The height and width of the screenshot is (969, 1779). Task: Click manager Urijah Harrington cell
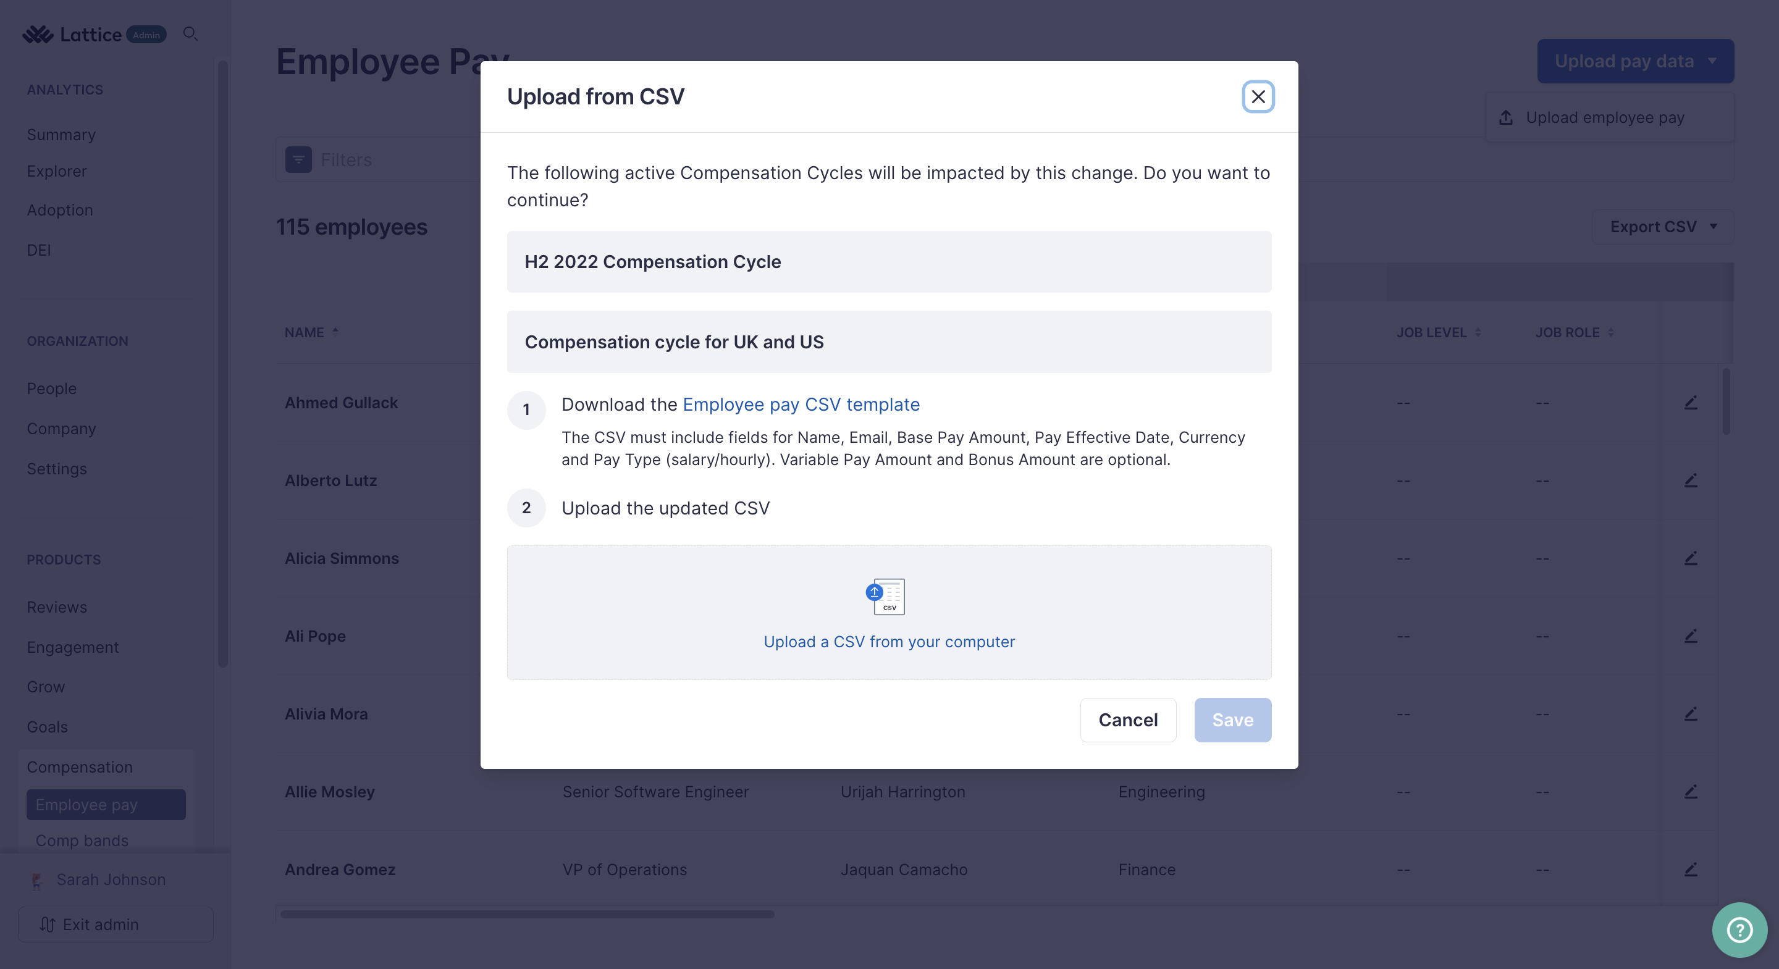902,792
